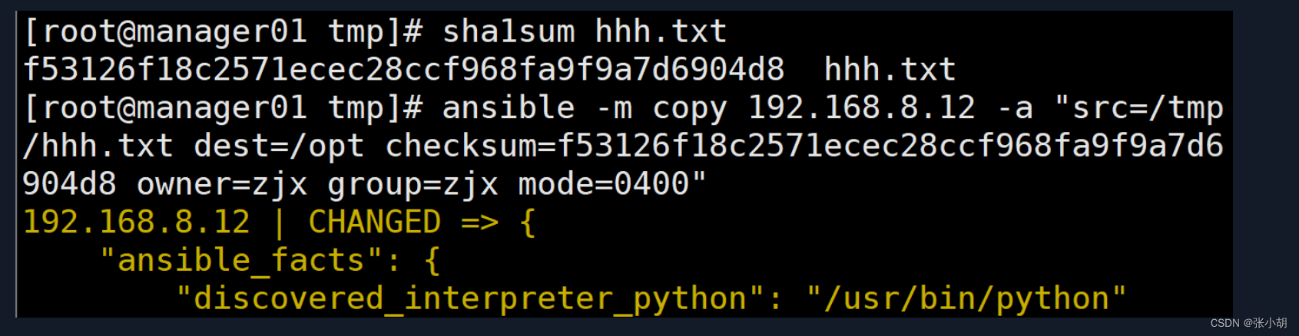1299x336 pixels.
Task: Click the "ansible_facts" key
Action: pos(241,261)
